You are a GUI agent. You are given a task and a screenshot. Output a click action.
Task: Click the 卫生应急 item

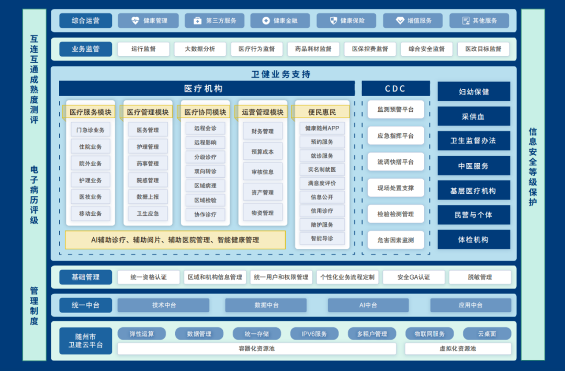tap(148, 213)
